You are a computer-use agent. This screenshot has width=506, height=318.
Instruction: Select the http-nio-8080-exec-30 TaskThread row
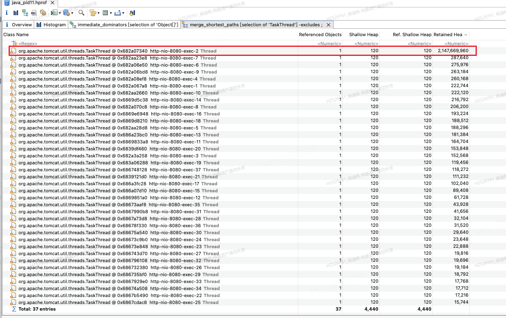click(235, 233)
